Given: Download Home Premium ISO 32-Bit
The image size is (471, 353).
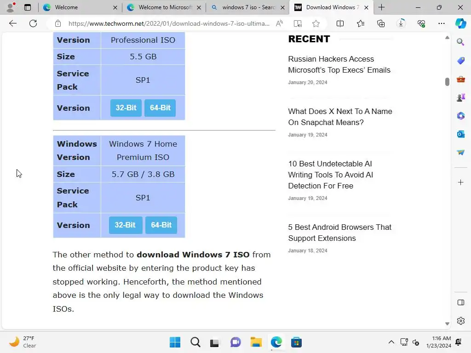Looking at the screenshot, I should click(125, 225).
